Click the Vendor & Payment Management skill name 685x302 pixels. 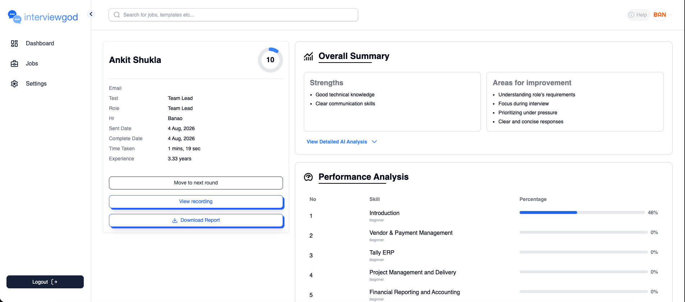[x=411, y=233]
